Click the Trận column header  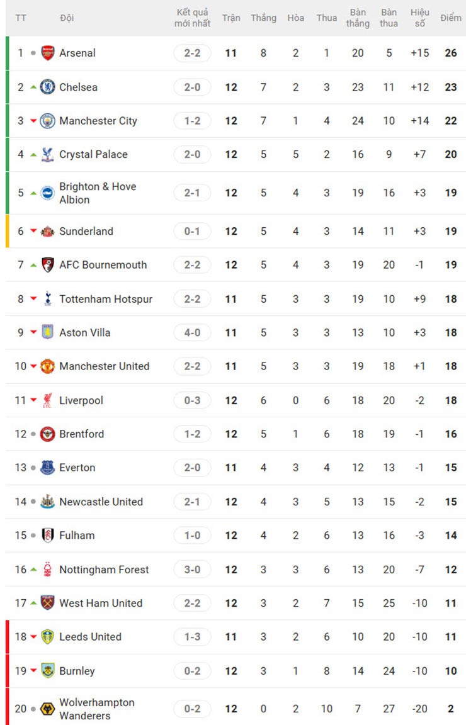[231, 18]
